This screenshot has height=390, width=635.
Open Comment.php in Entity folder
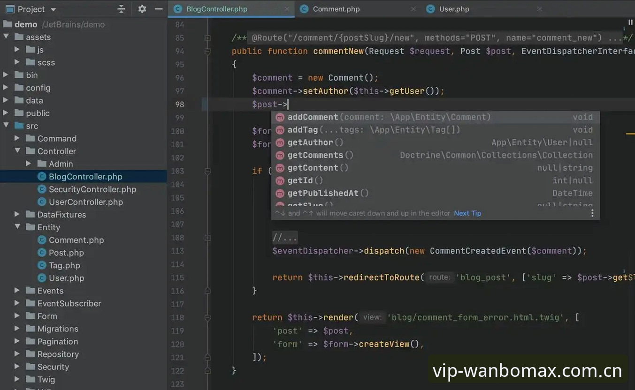77,240
